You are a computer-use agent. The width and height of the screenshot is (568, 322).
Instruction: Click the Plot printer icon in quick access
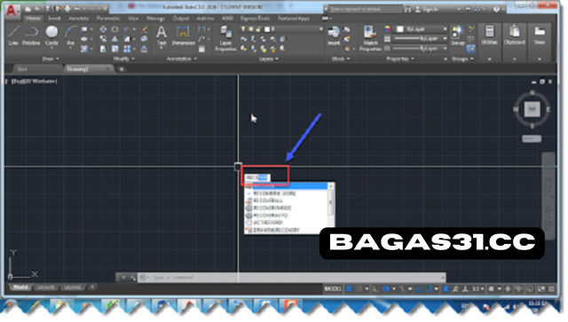[67, 8]
